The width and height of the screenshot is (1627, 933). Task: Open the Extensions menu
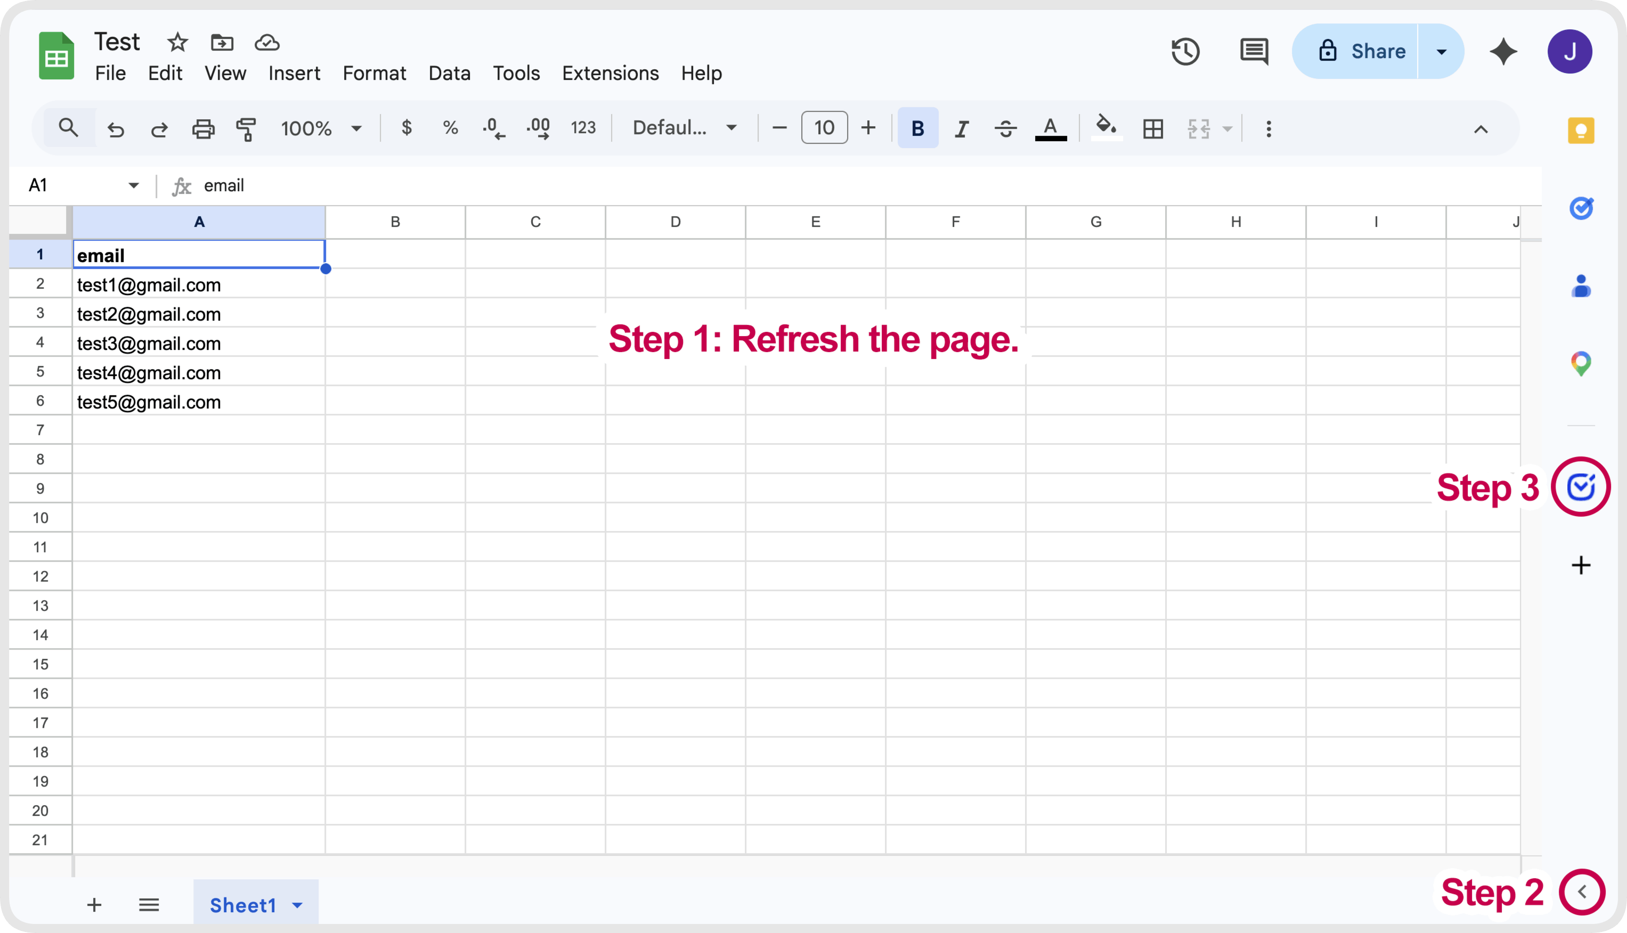pyautogui.click(x=609, y=73)
